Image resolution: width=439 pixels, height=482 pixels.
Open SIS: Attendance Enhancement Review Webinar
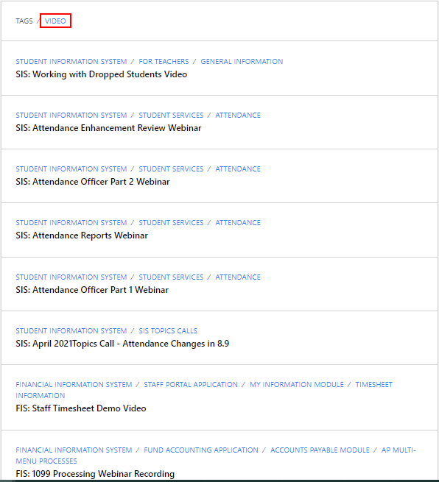pyautogui.click(x=108, y=128)
